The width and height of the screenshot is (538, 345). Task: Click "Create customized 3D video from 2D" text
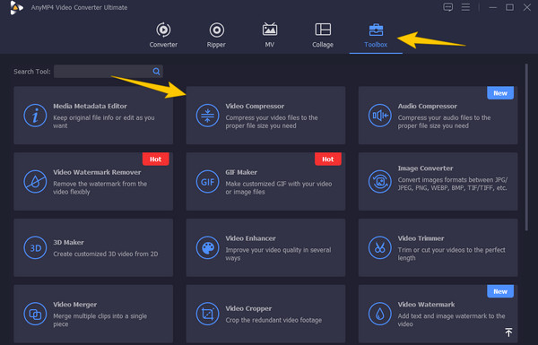click(105, 254)
